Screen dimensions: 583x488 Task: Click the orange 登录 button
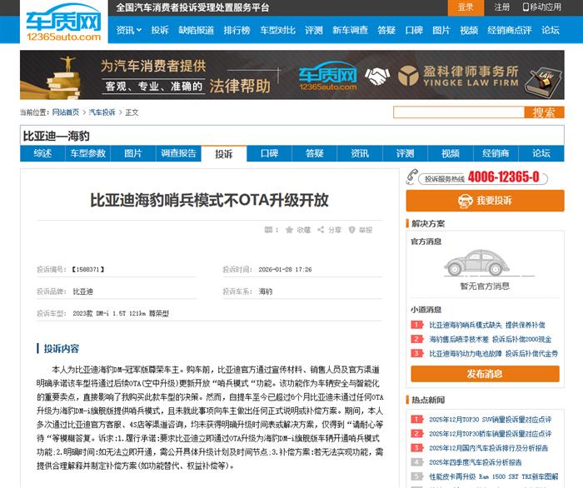466,7
